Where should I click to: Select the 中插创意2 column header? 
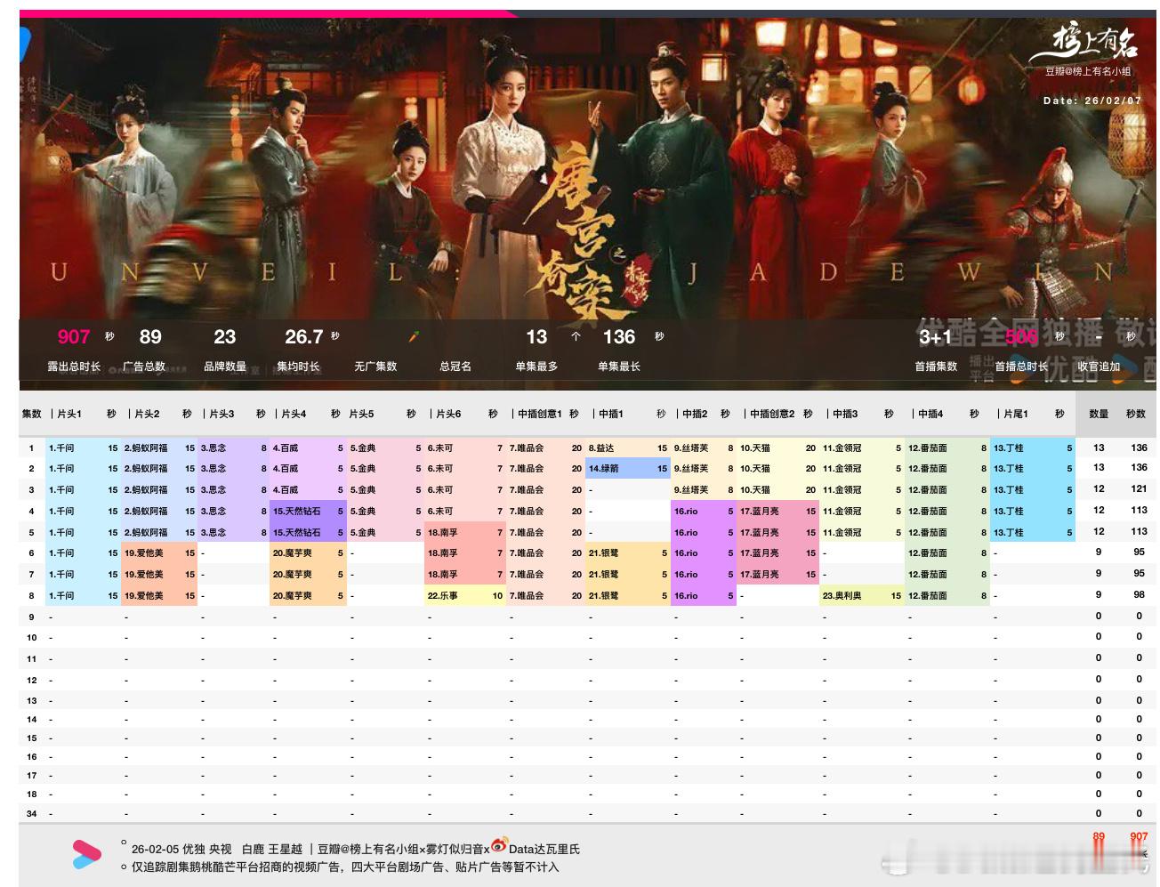tap(770, 414)
